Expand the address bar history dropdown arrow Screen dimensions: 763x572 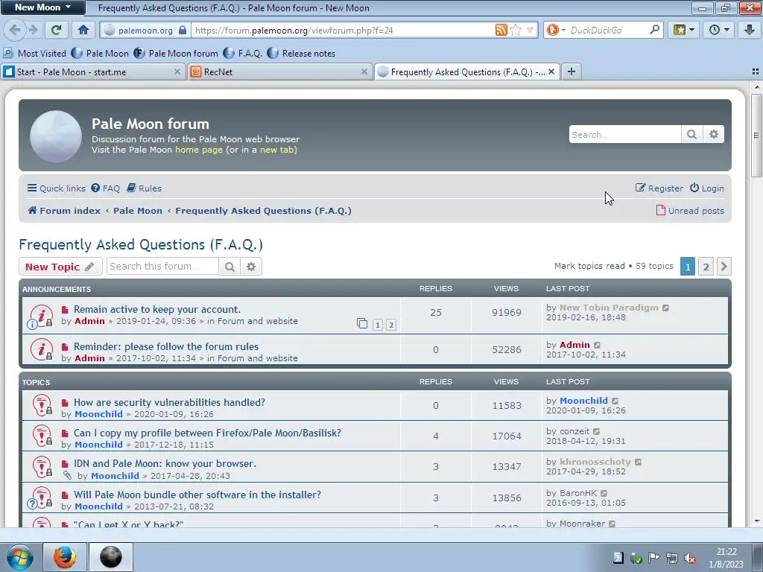pyautogui.click(x=530, y=30)
